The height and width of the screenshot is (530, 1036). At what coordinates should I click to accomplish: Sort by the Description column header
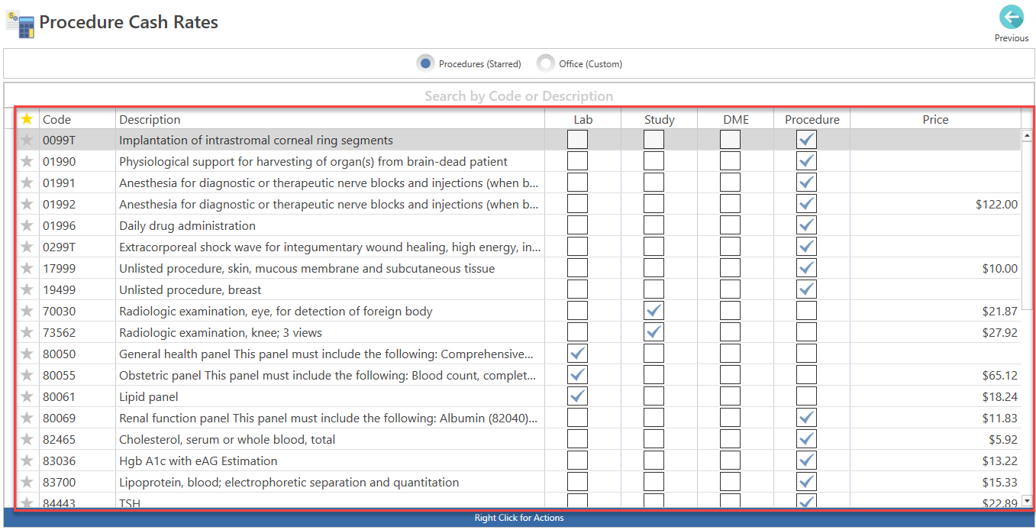(330, 119)
